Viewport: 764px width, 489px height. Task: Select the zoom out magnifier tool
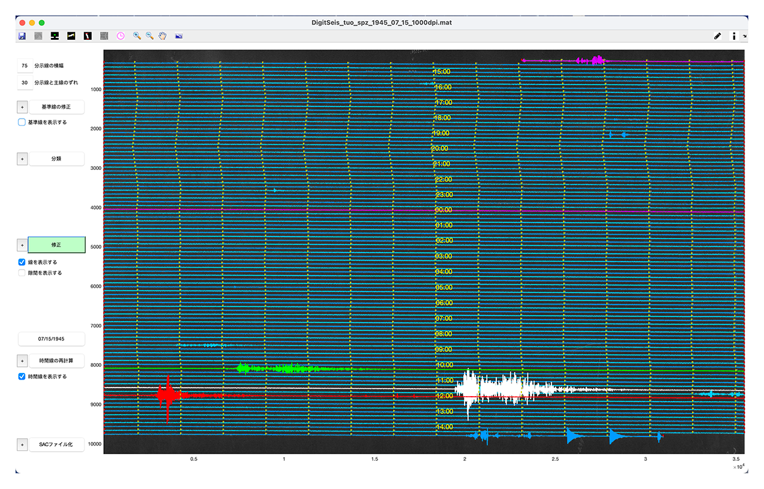[x=150, y=36]
